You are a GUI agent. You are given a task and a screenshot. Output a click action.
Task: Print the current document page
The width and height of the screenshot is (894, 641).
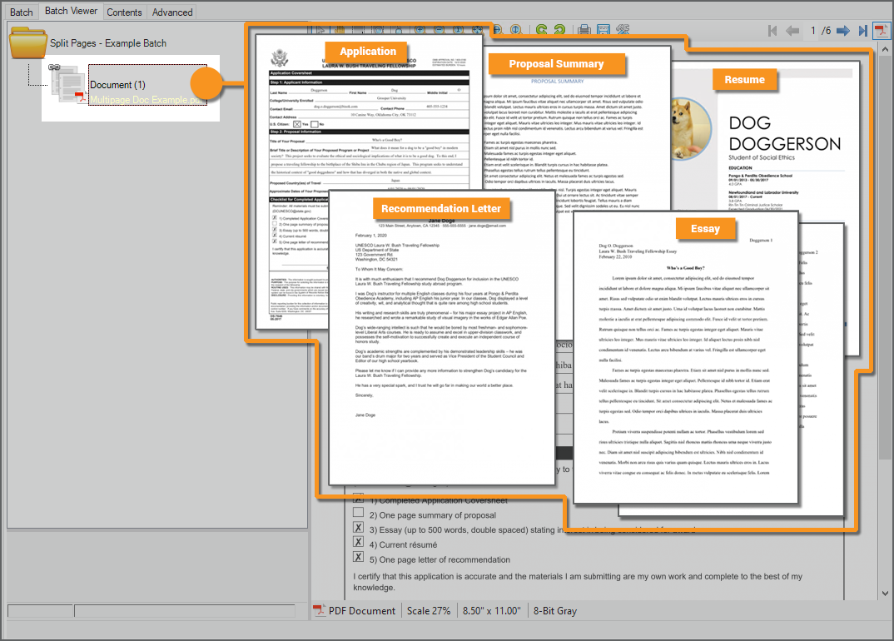pos(584,30)
